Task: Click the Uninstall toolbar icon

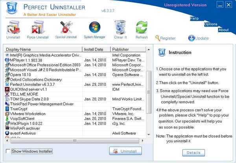Action: (13, 27)
